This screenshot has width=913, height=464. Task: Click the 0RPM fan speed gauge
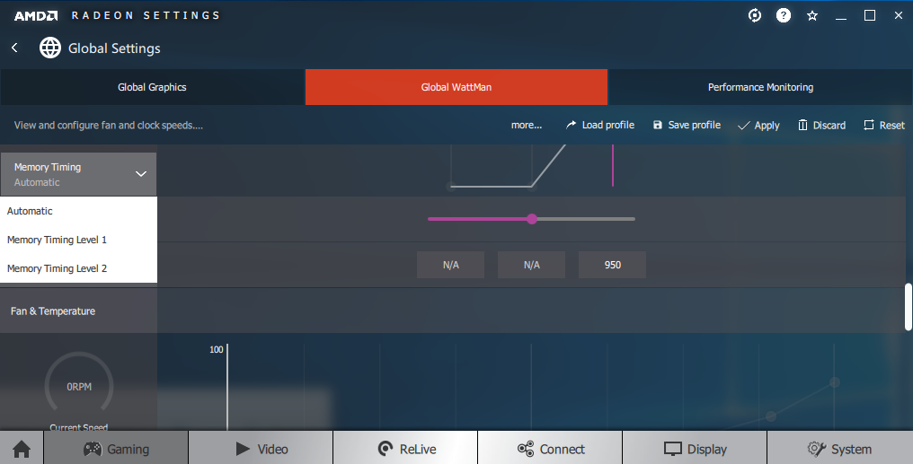coord(78,386)
